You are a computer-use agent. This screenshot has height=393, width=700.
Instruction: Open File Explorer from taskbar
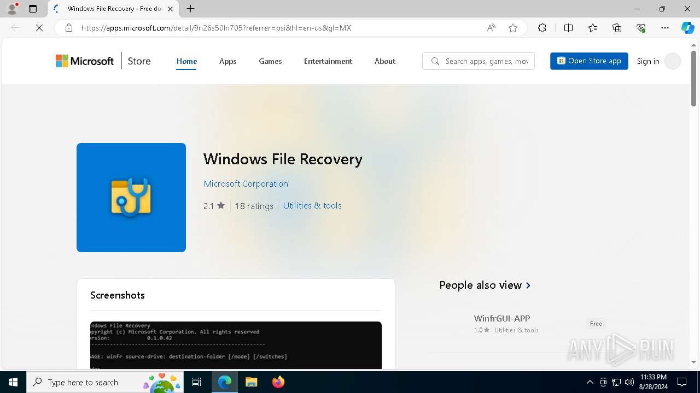[251, 382]
